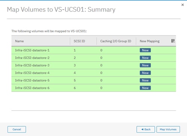Click SCSI ID value 6

pos(75,88)
